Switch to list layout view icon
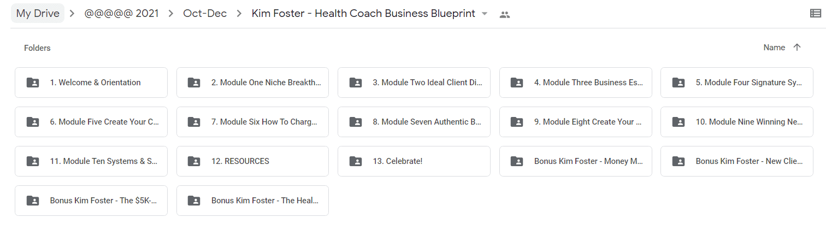 pyautogui.click(x=815, y=14)
